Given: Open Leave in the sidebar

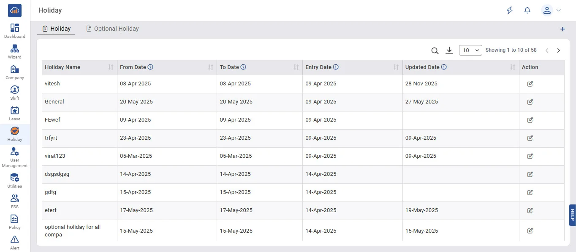Looking at the screenshot, I should tap(15, 114).
